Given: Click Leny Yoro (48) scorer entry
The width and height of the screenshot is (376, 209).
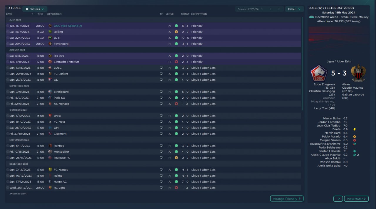Looking at the screenshot, I should click(325, 108).
